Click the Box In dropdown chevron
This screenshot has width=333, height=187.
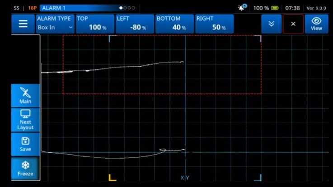(71, 27)
